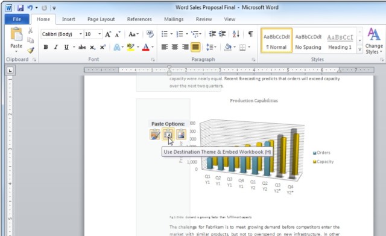Switch to the Page Layout tab
Viewport: 386px width, 236px height.
click(101, 19)
